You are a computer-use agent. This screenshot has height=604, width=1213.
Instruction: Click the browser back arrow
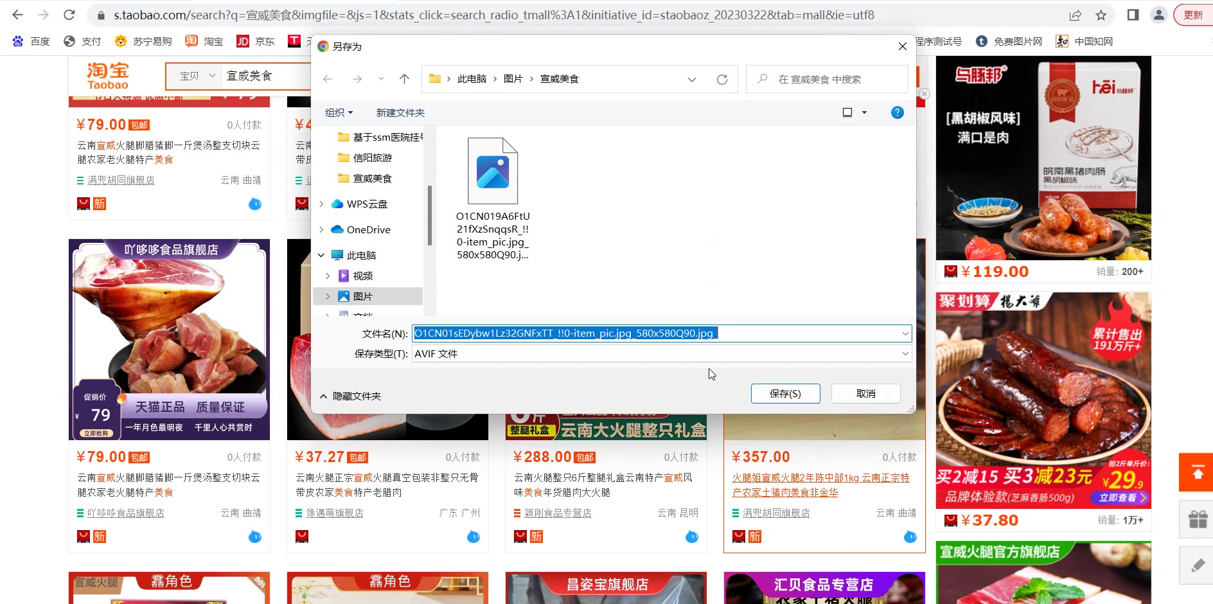coord(17,15)
